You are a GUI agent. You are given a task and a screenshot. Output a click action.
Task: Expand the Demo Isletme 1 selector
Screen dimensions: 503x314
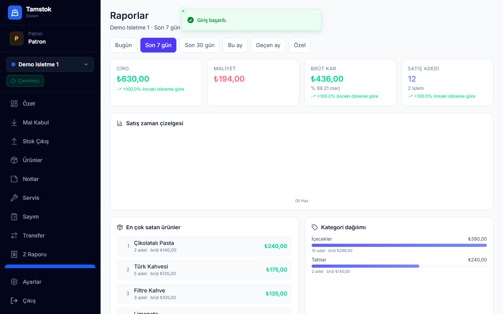pos(50,64)
